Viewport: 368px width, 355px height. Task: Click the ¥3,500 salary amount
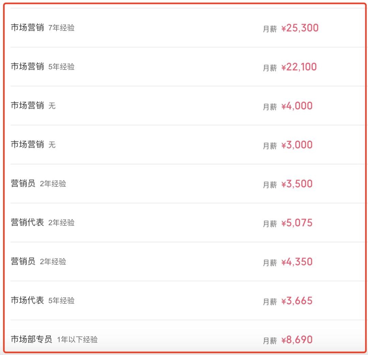297,184
